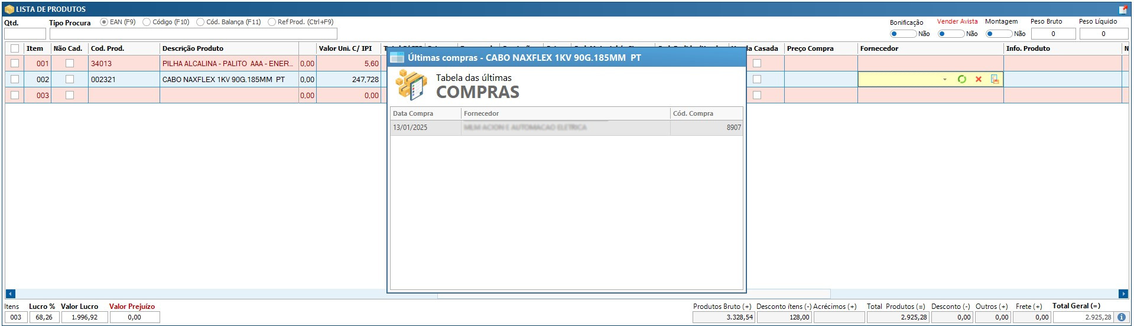The width and height of the screenshot is (1134, 326).
Task: Click the Peso Bruto field
Action: [x=1053, y=34]
